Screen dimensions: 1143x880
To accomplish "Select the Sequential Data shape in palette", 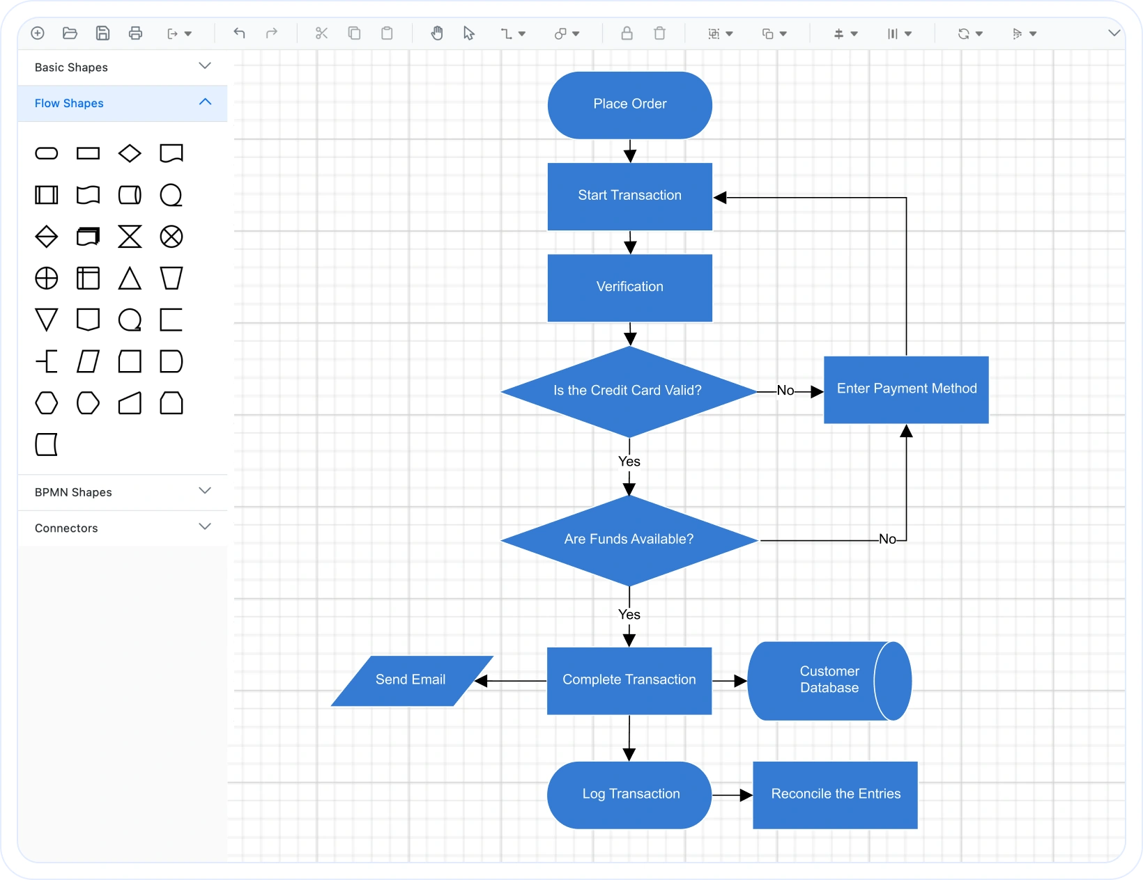I will (171, 195).
